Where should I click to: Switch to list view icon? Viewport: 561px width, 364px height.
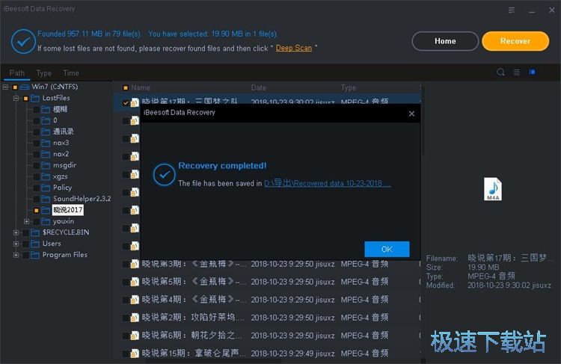pos(517,73)
